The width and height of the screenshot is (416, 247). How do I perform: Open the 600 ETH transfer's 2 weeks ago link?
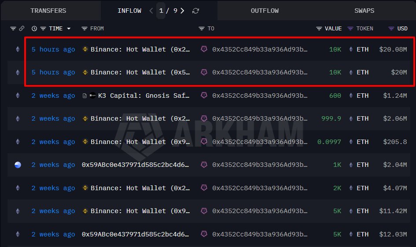[x=53, y=96]
